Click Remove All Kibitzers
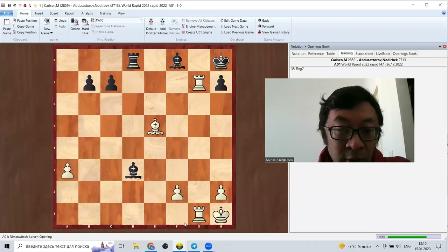 click(198, 20)
